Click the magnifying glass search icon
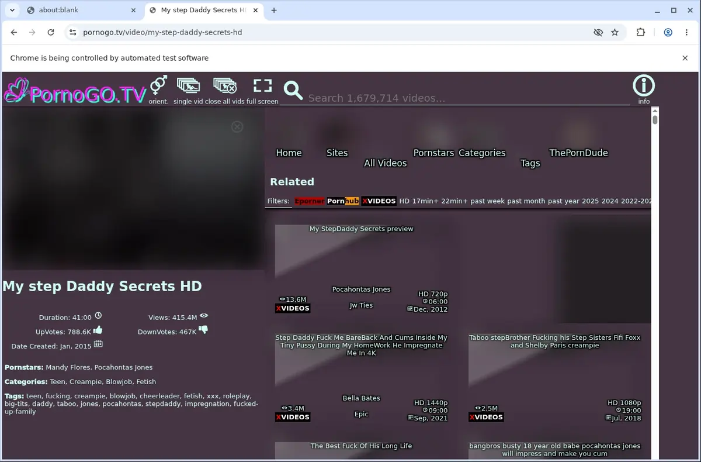 [293, 91]
